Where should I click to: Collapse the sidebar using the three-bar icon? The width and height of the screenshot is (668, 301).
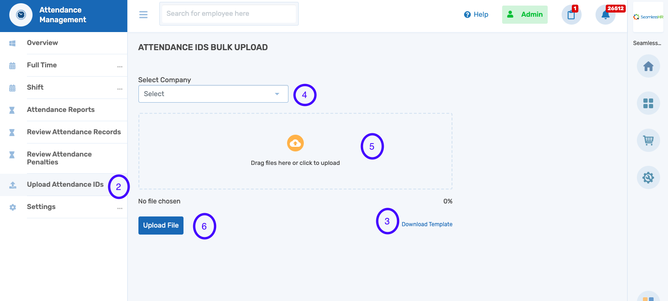coord(143,14)
